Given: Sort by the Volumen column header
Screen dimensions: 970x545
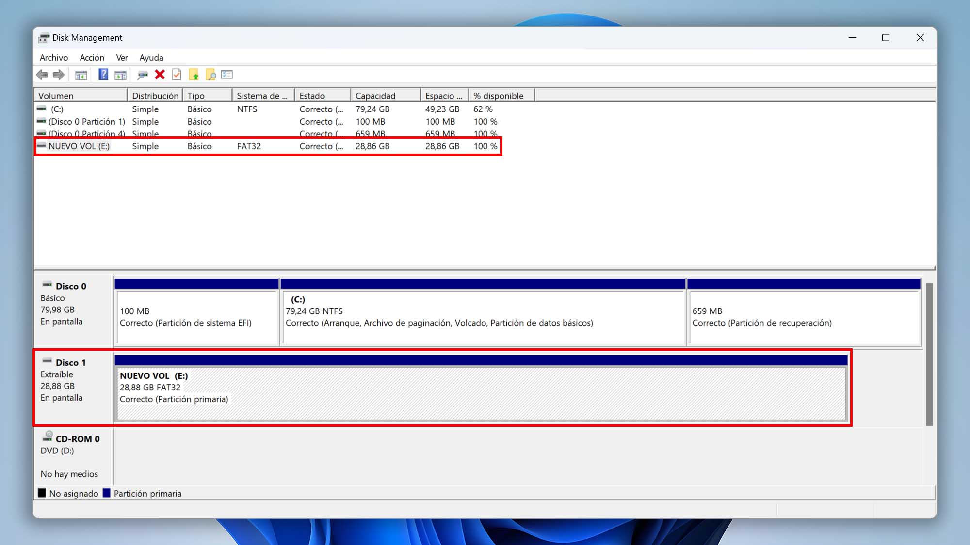Looking at the screenshot, I should point(81,96).
